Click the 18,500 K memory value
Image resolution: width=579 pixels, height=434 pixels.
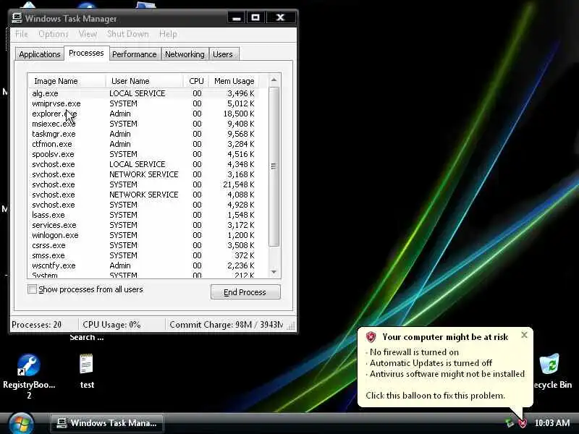pyautogui.click(x=239, y=114)
